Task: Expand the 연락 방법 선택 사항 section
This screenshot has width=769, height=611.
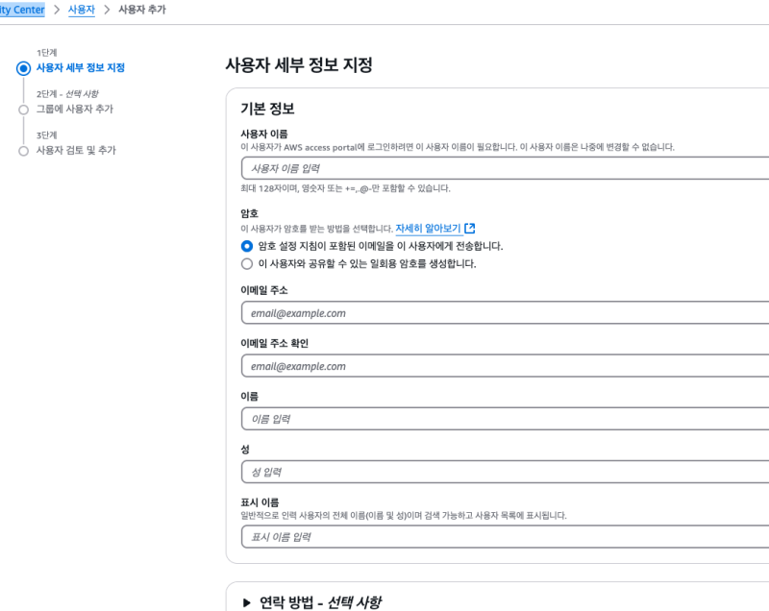Action: (x=247, y=602)
